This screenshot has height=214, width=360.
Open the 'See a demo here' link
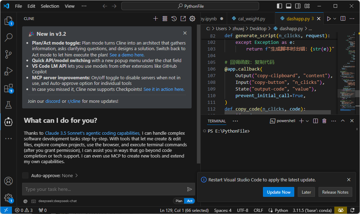click(x=127, y=55)
